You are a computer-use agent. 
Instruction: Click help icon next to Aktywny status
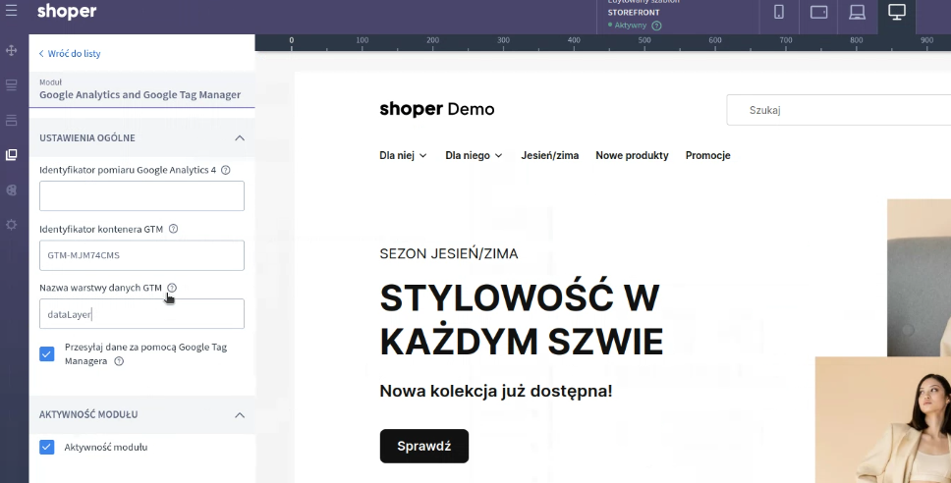pos(656,27)
